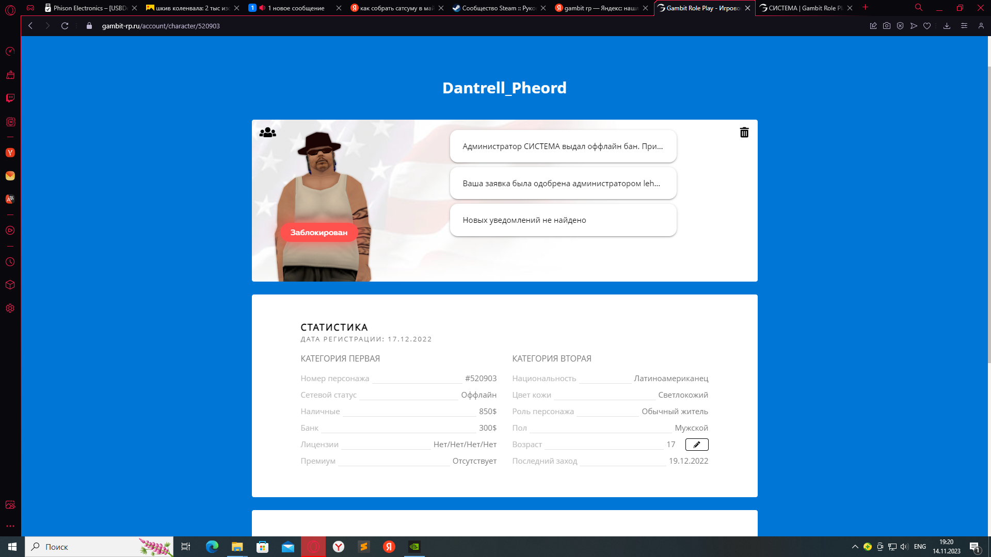Reload the page

(x=65, y=26)
